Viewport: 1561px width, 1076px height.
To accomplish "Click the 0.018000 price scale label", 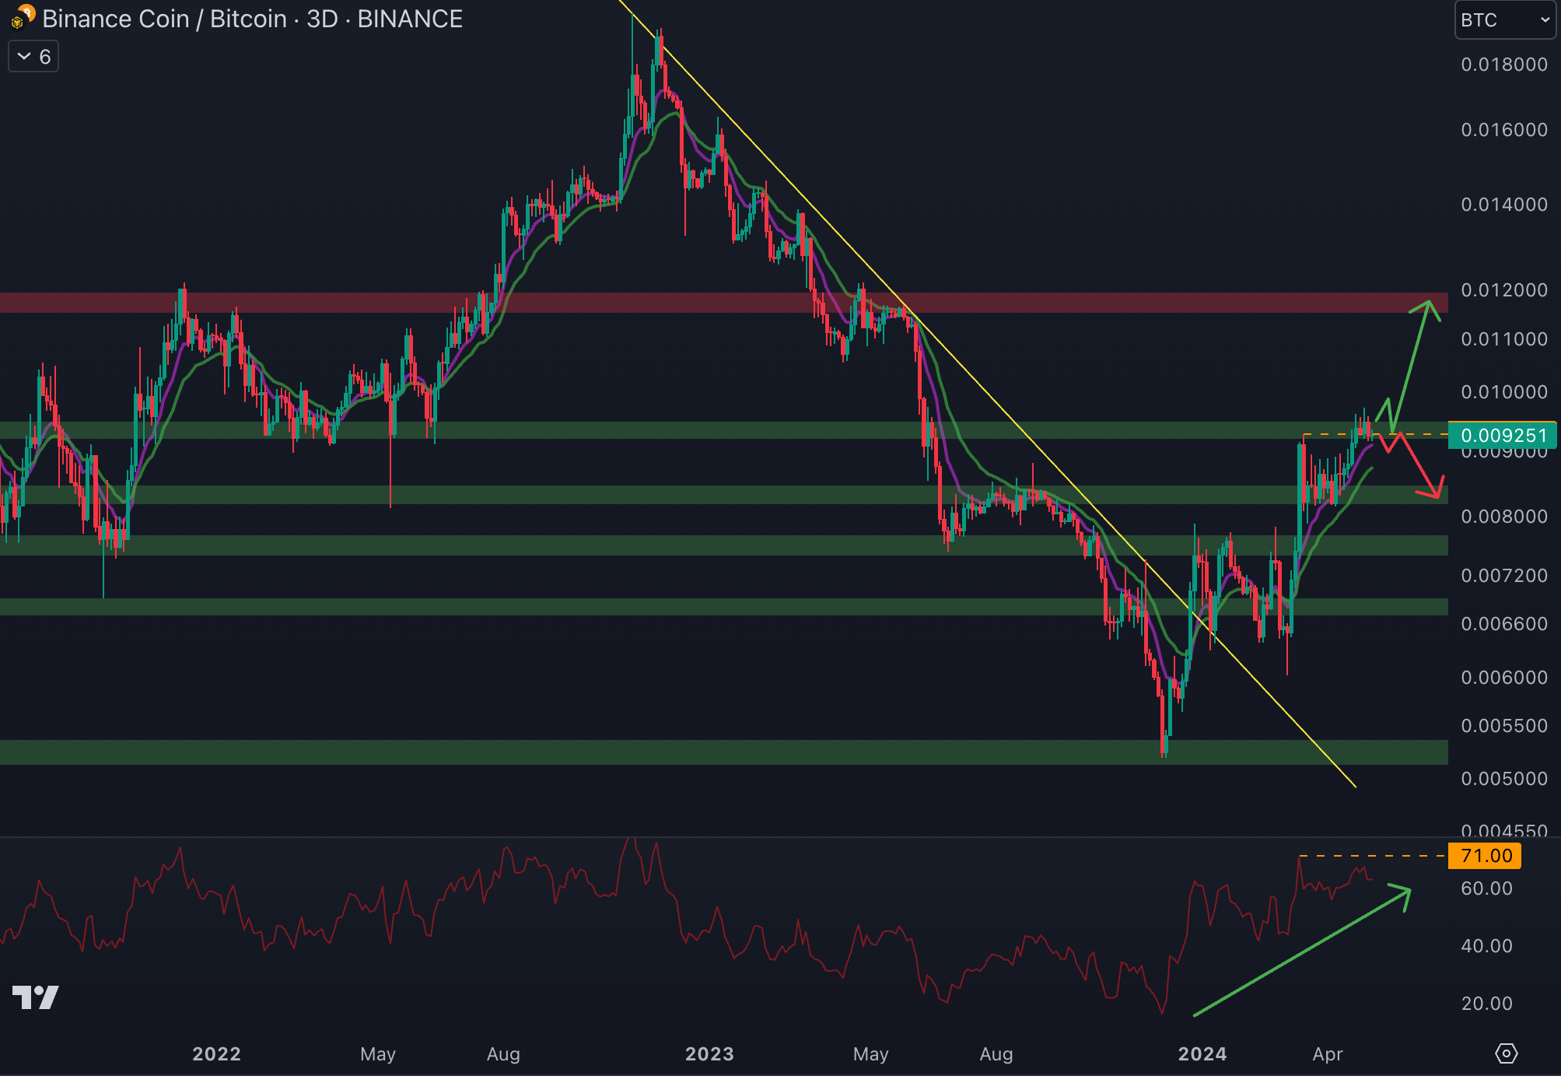I will pos(1503,65).
